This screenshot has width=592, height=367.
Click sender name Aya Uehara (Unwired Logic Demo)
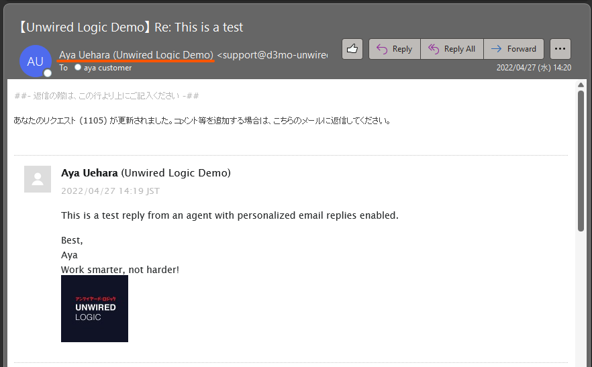(136, 55)
